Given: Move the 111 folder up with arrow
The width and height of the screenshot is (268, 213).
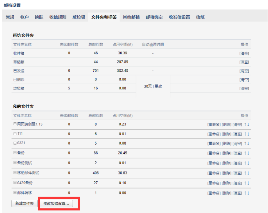Looking at the screenshot, I should coord(245,134).
